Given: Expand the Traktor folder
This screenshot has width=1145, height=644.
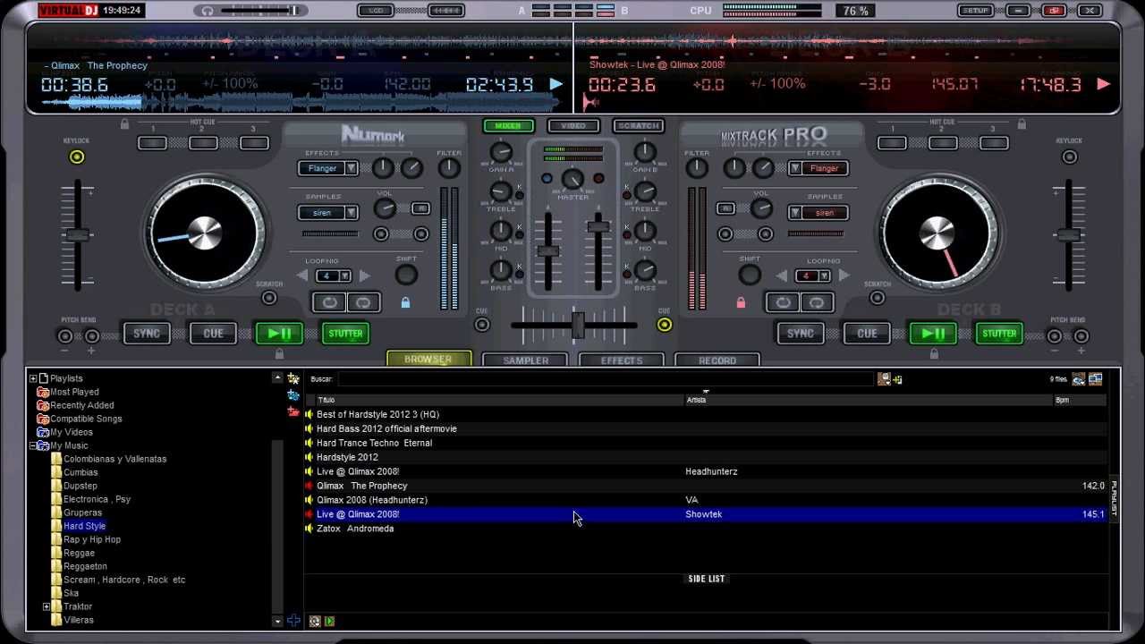Looking at the screenshot, I should (x=47, y=606).
